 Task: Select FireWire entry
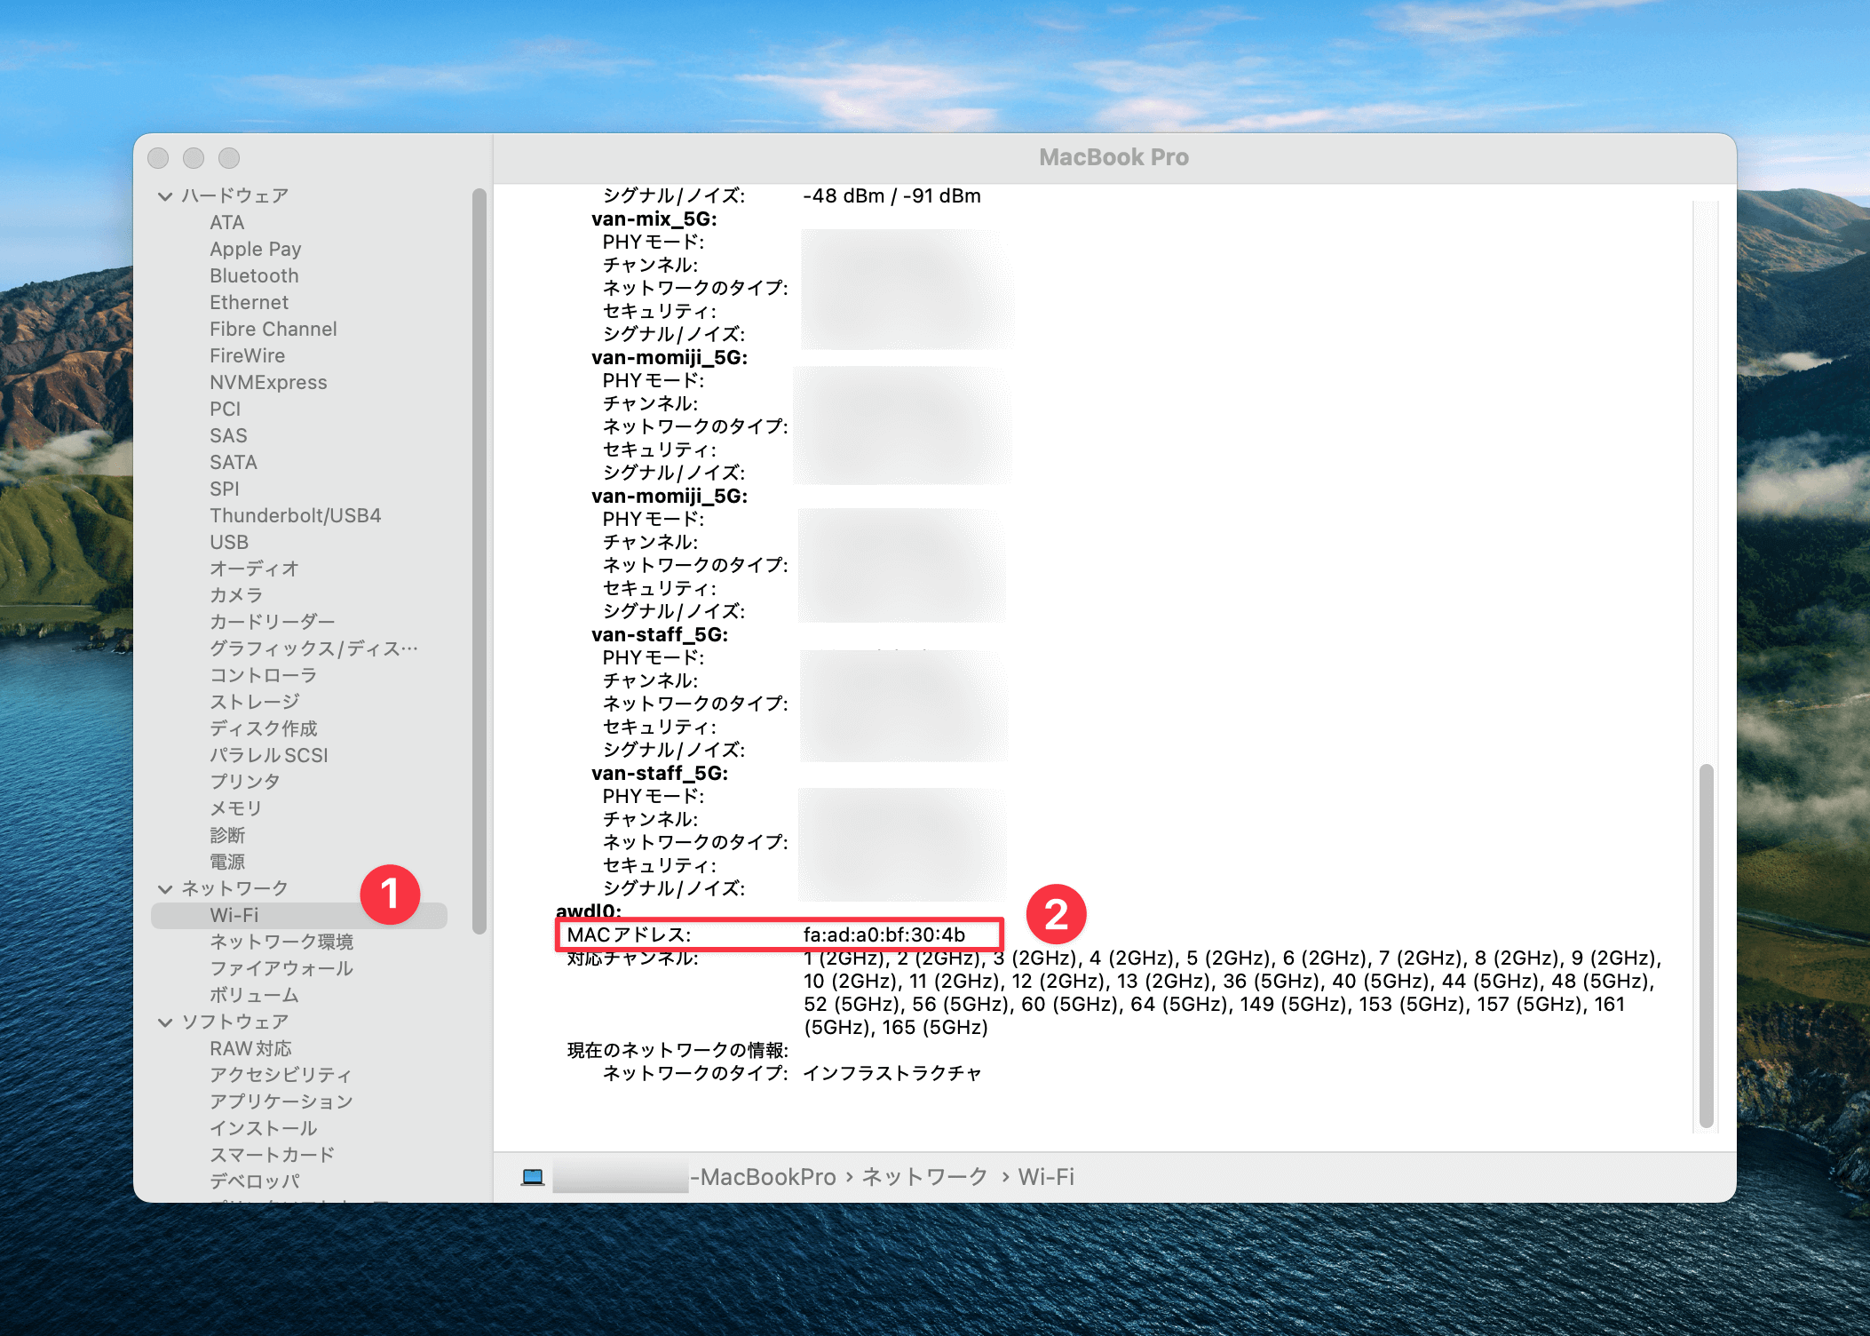pyautogui.click(x=248, y=356)
